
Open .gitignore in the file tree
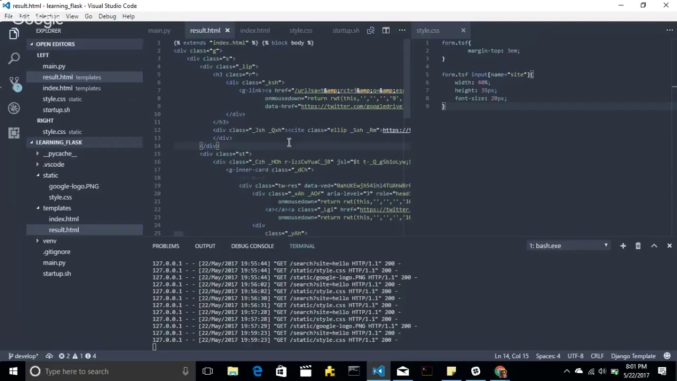pos(57,252)
